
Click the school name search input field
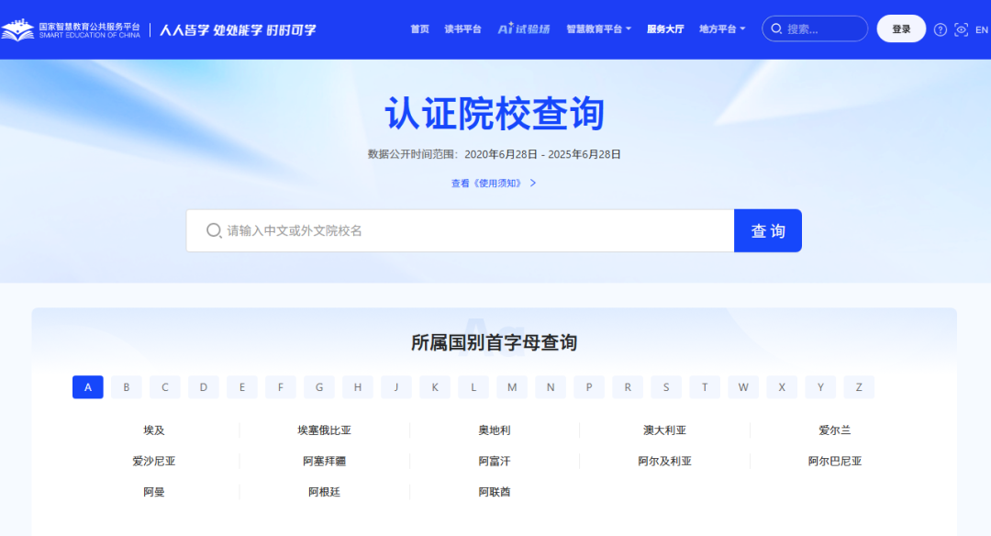[x=460, y=230]
